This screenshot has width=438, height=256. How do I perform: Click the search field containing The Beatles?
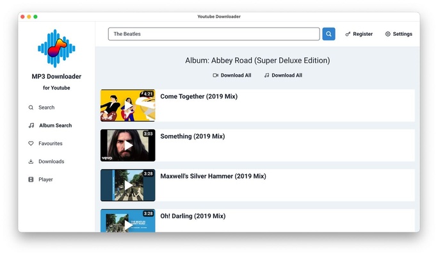(214, 34)
